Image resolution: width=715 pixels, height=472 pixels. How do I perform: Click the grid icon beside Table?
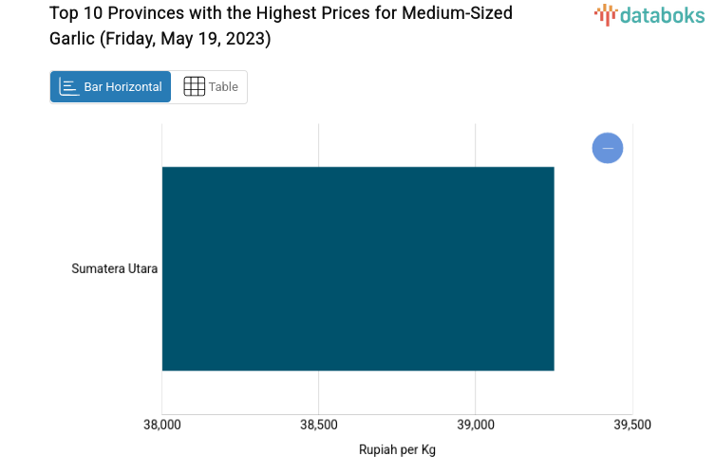coord(194,87)
